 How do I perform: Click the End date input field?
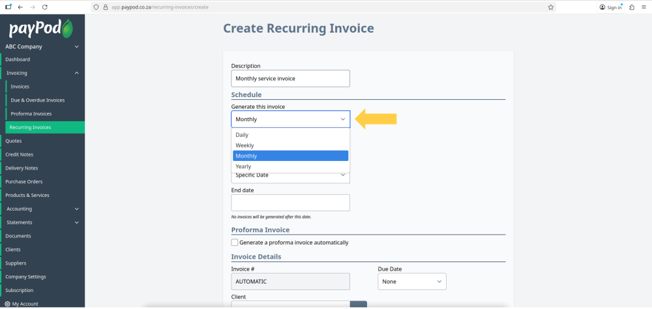coord(291,203)
